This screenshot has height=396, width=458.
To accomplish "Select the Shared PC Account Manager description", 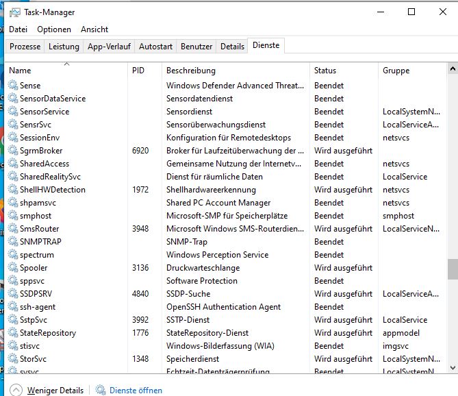I will (218, 203).
